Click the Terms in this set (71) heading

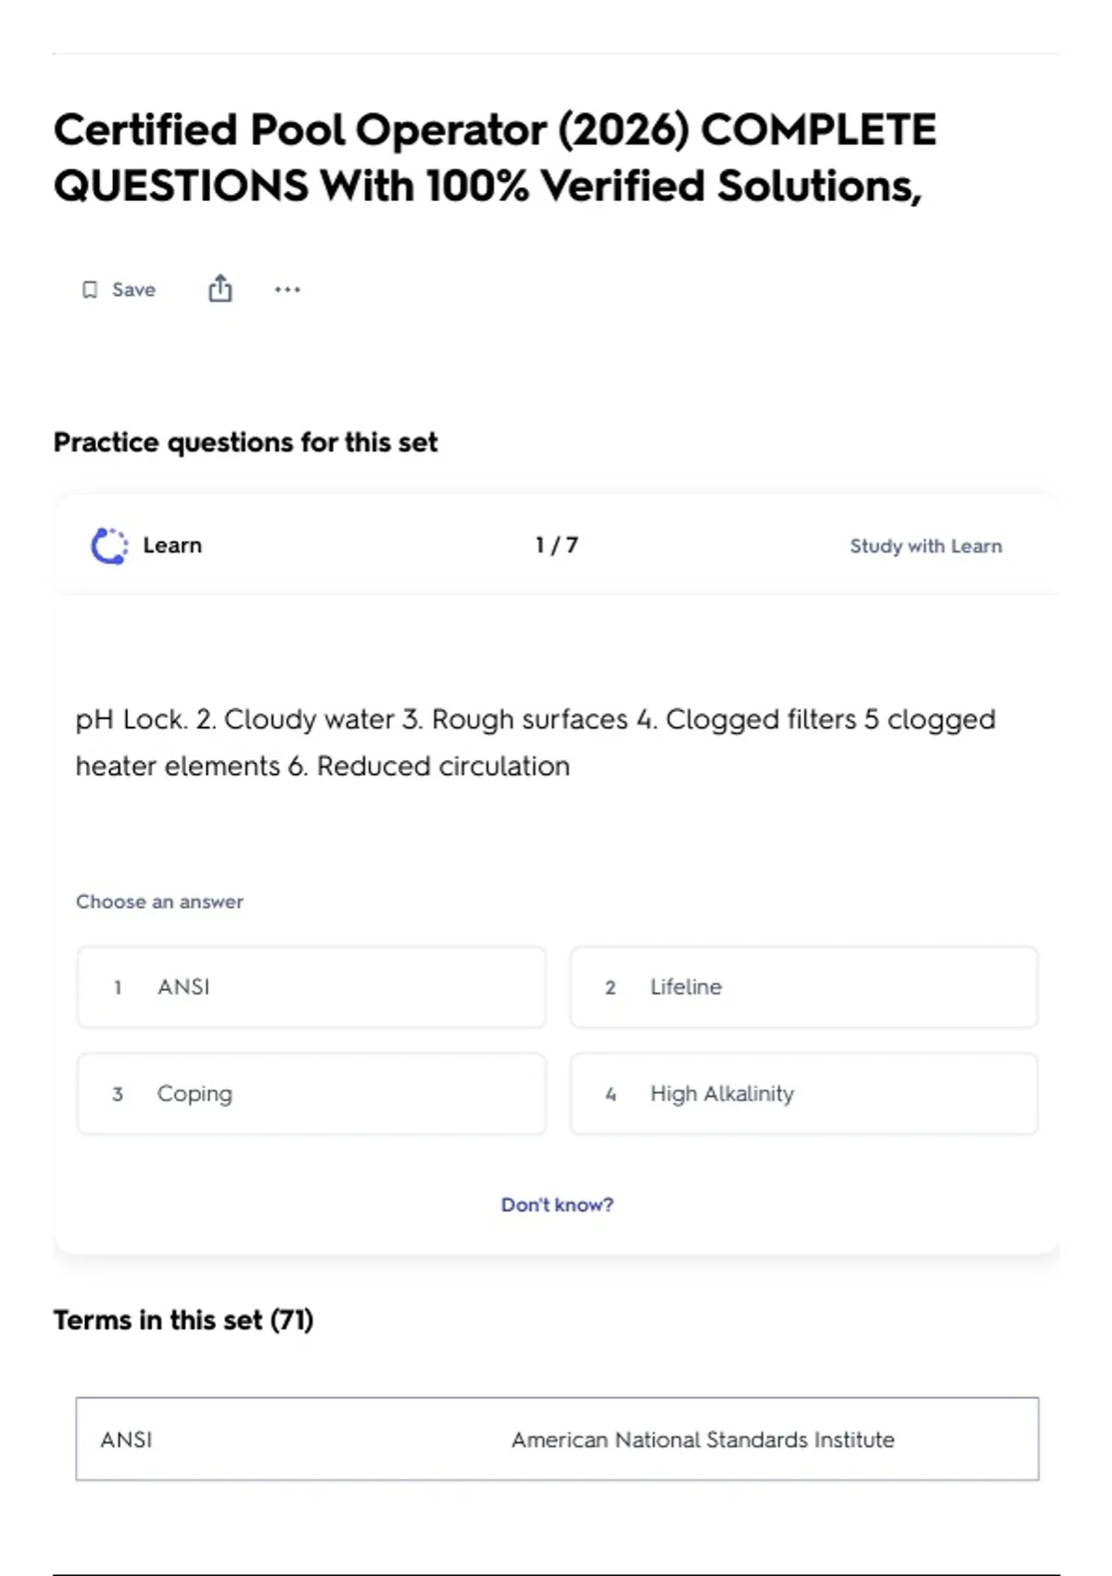(x=183, y=1319)
